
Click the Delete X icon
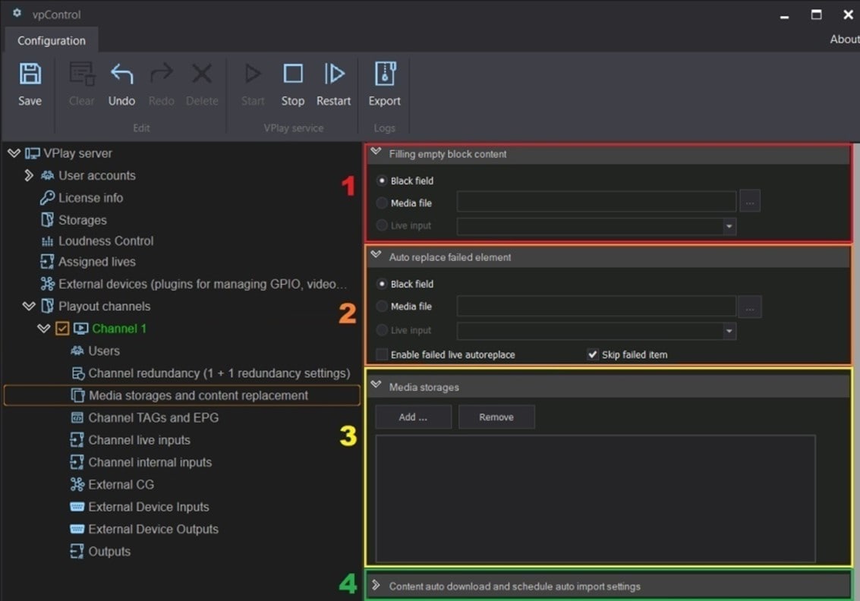(x=202, y=74)
